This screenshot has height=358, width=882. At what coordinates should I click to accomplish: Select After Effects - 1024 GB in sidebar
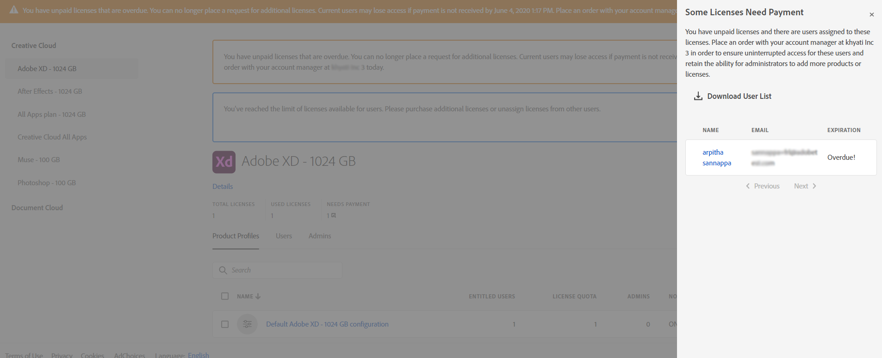click(50, 91)
